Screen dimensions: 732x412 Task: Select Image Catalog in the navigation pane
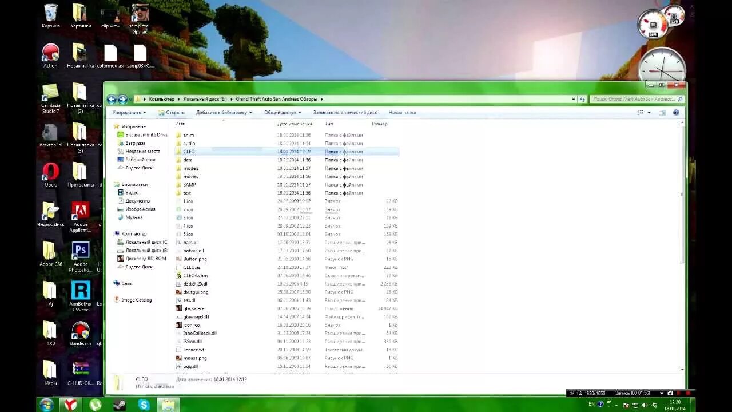(136, 300)
